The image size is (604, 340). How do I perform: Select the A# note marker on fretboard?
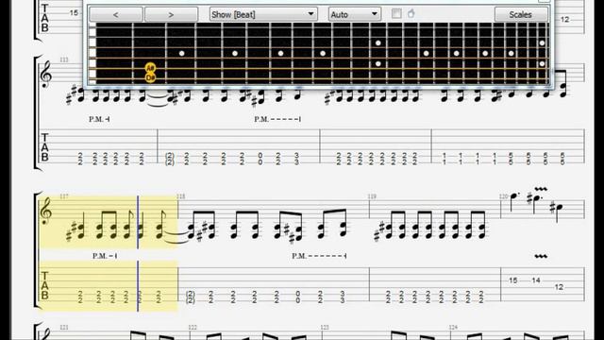(150, 68)
